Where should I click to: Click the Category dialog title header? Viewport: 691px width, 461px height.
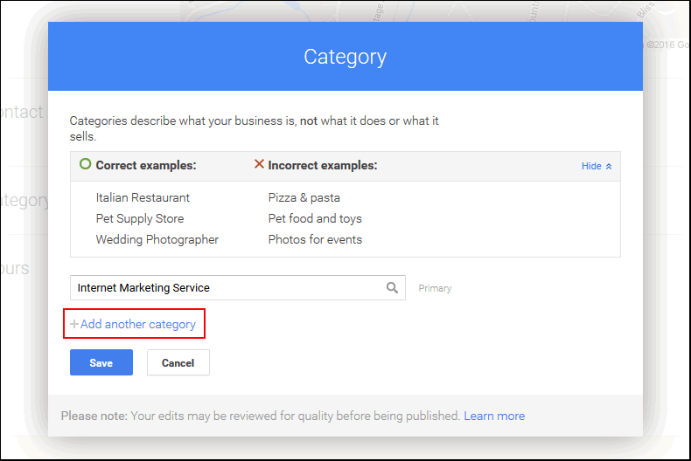pyautogui.click(x=345, y=58)
